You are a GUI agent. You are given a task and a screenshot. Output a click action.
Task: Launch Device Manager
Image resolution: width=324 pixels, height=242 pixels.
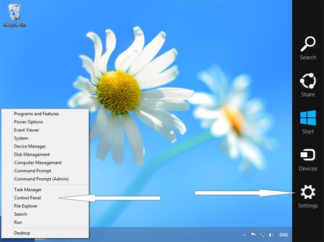point(30,146)
